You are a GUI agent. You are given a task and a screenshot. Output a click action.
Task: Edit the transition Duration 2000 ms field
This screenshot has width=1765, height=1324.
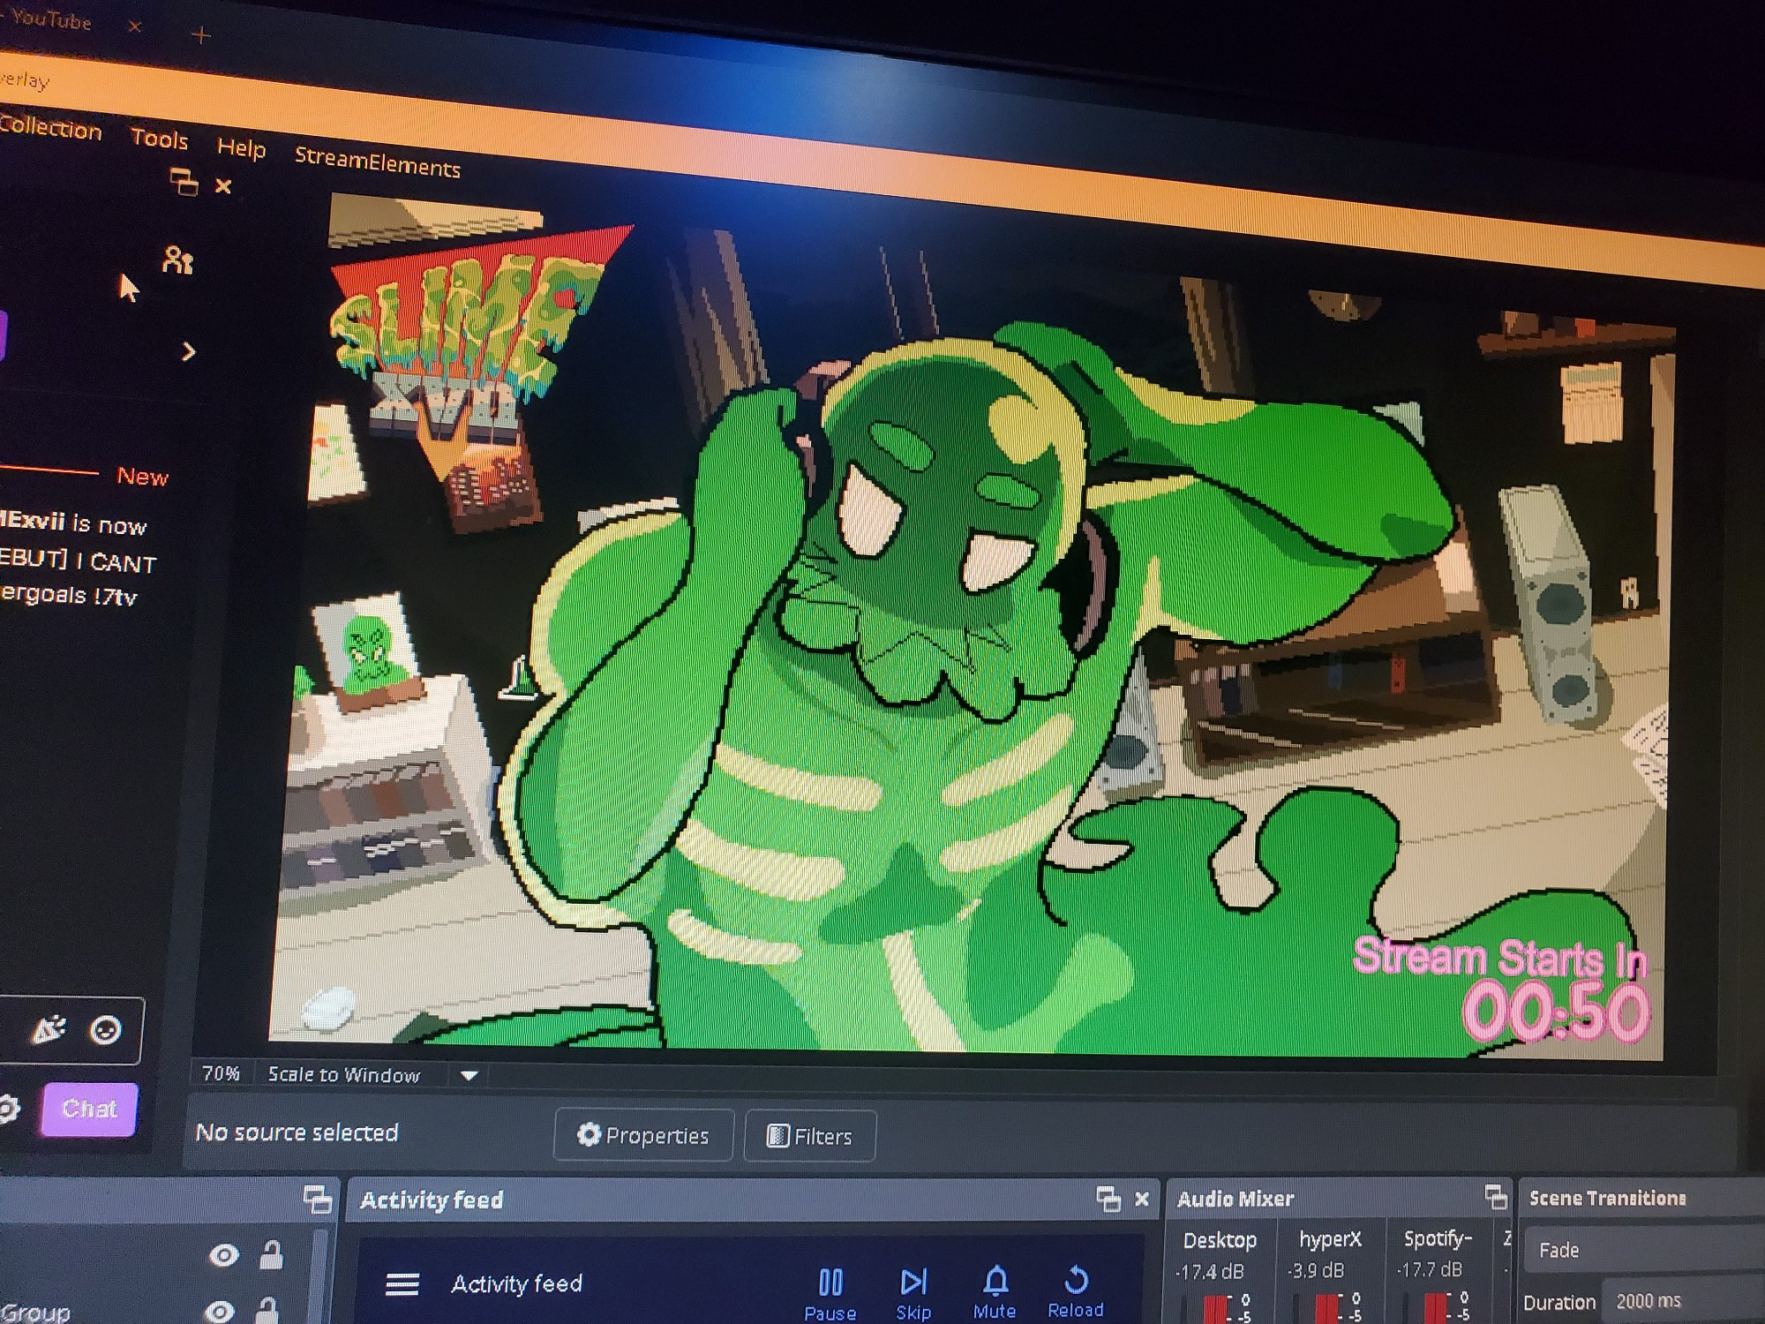coord(1684,1301)
